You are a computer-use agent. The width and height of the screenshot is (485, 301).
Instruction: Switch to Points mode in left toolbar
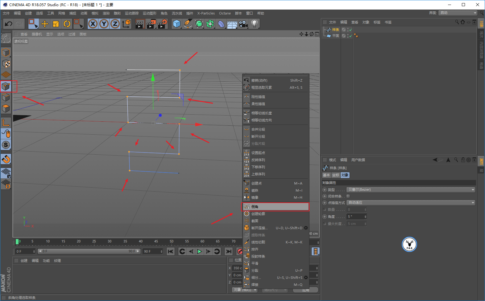pyautogui.click(x=6, y=86)
